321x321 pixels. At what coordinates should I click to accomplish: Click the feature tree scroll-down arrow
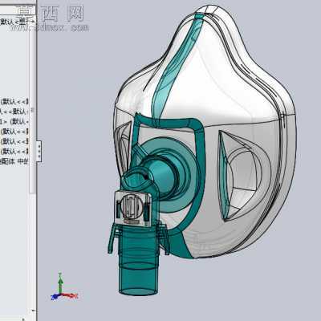click(33, 311)
